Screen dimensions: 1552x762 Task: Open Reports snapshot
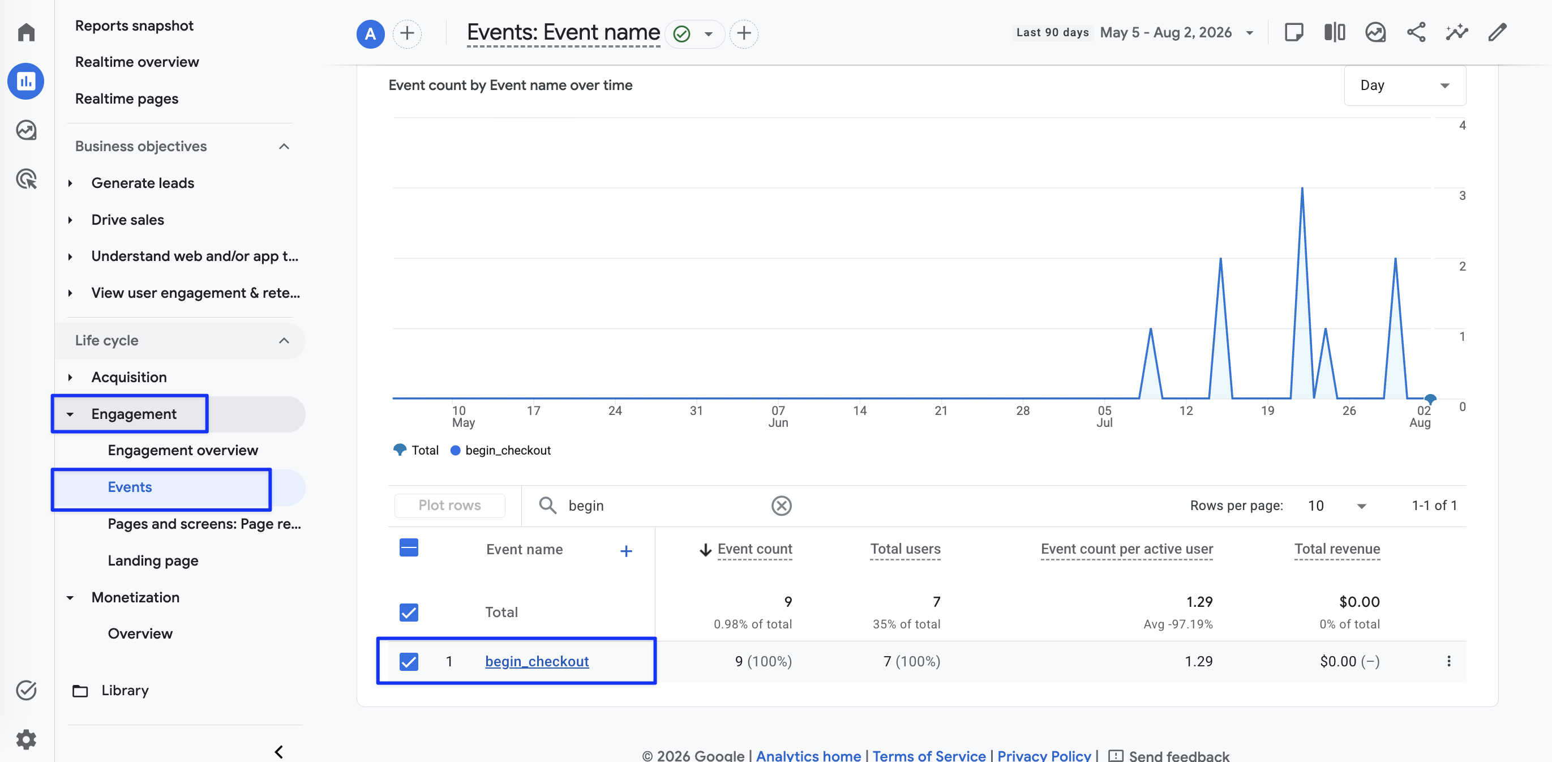134,26
